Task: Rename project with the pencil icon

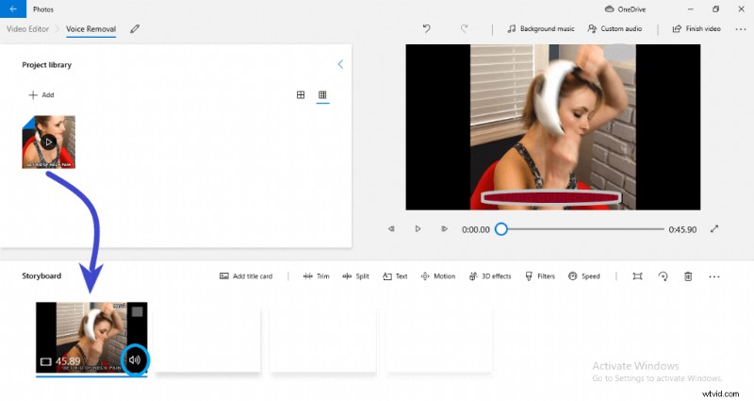Action: (x=135, y=29)
